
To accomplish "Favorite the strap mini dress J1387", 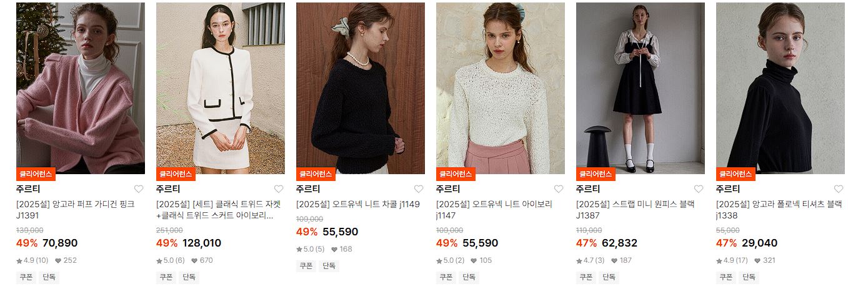I will 699,189.
